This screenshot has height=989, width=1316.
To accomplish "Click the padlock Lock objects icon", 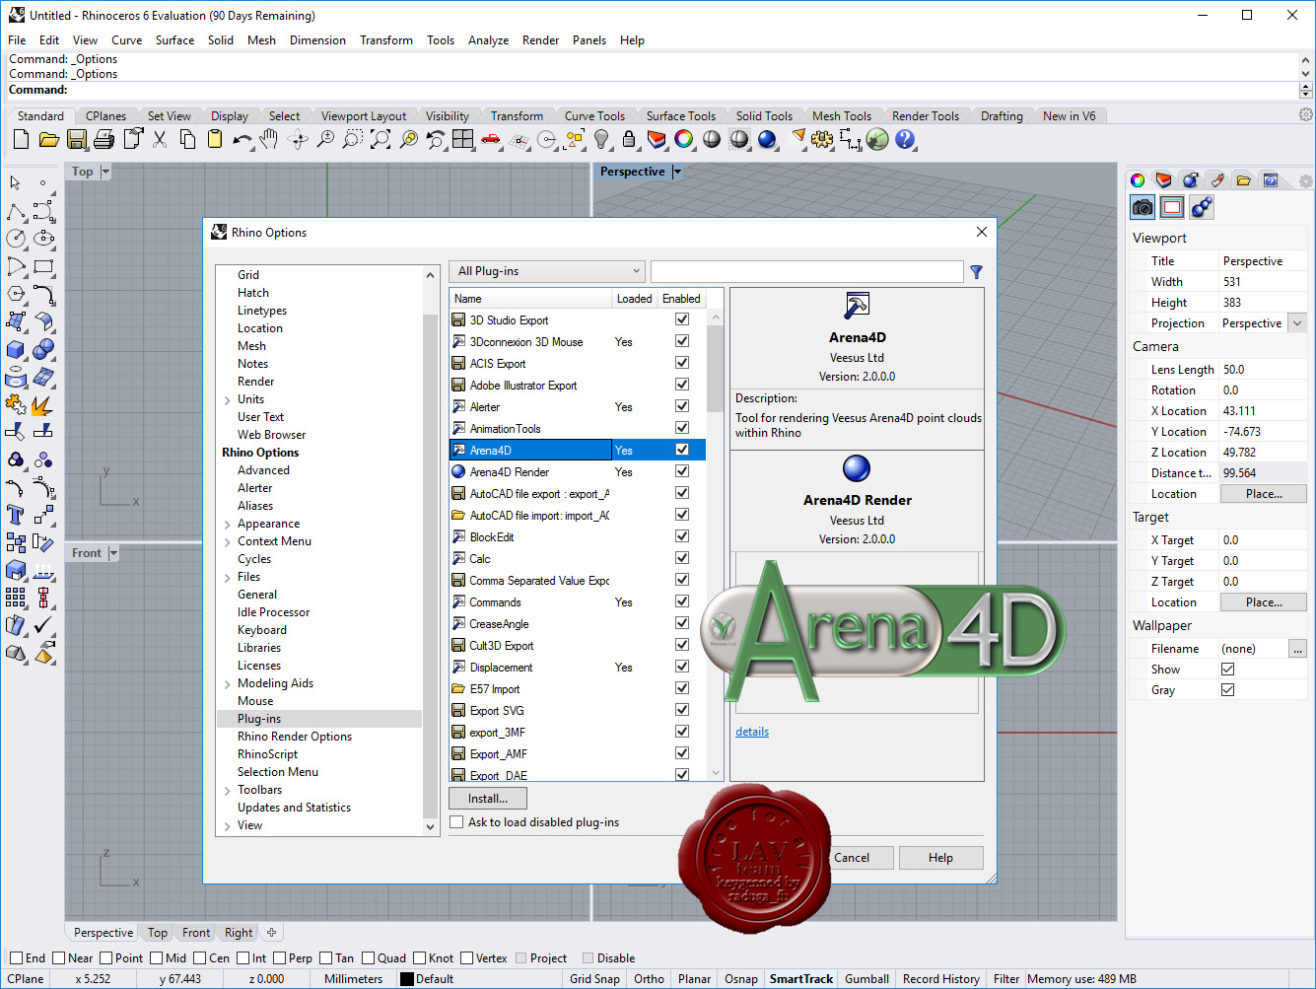I will tap(628, 140).
